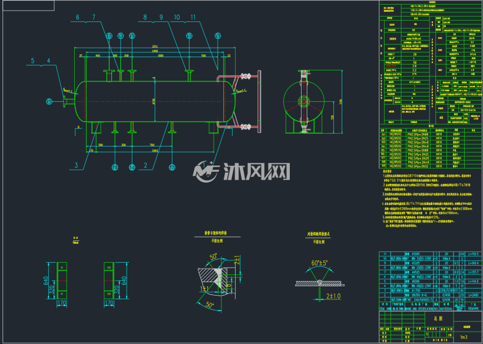
Task: Click the N5 row label in the nozzle table
Action: pyautogui.click(x=383, y=150)
